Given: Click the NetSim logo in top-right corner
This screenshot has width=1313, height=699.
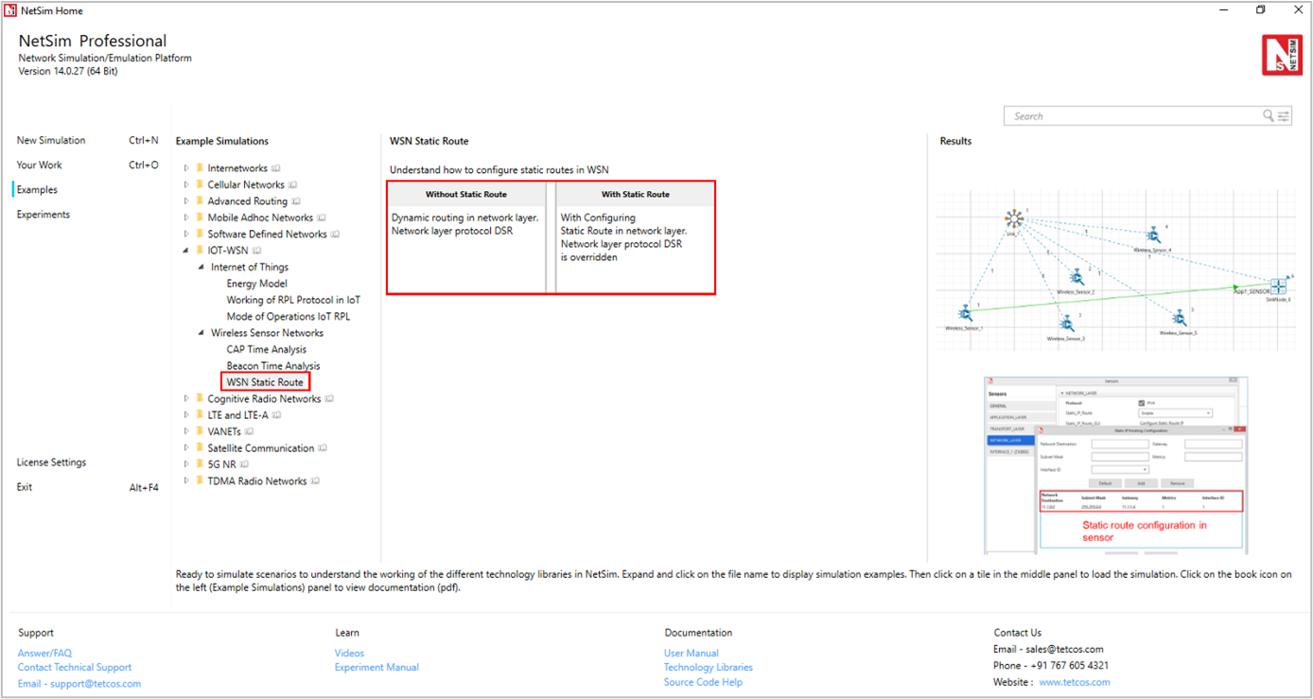Looking at the screenshot, I should coord(1282,55).
